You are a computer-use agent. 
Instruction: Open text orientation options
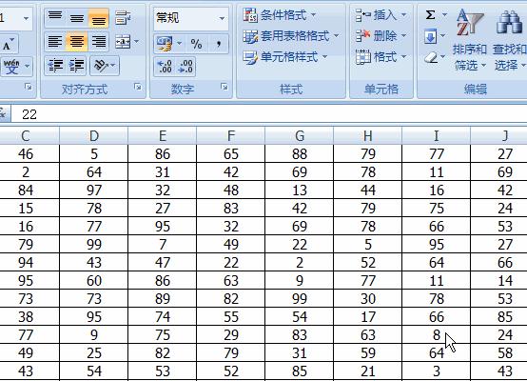[105, 66]
